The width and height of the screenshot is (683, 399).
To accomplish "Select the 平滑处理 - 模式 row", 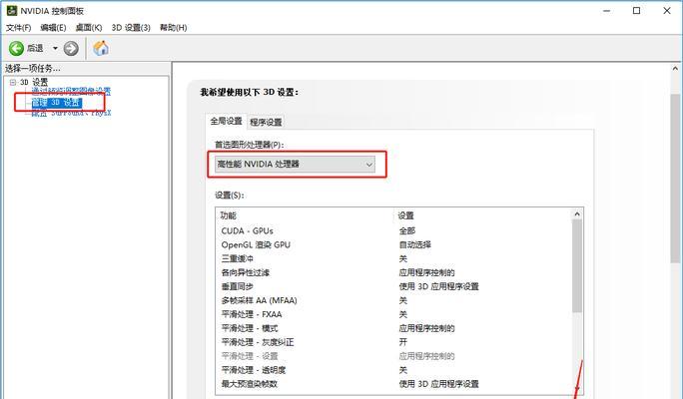I will point(393,328).
